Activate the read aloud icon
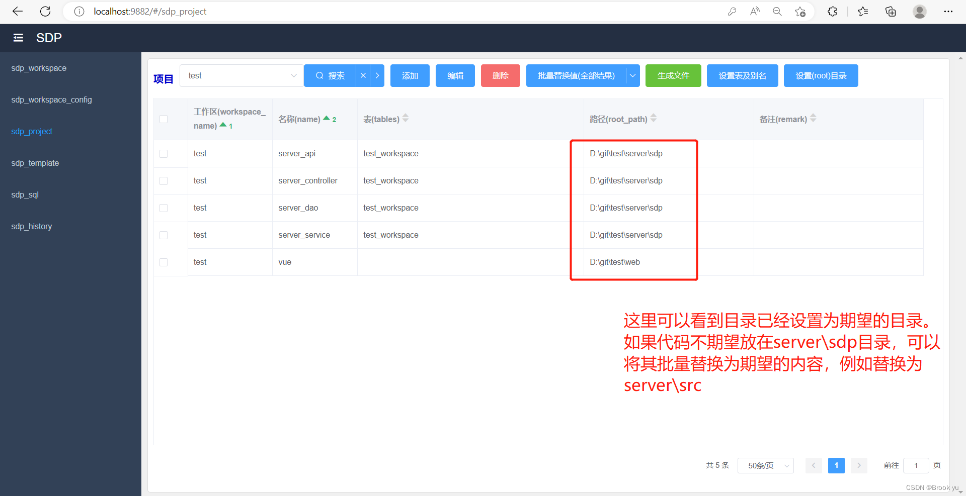Screen dimensions: 966x496 pos(755,12)
